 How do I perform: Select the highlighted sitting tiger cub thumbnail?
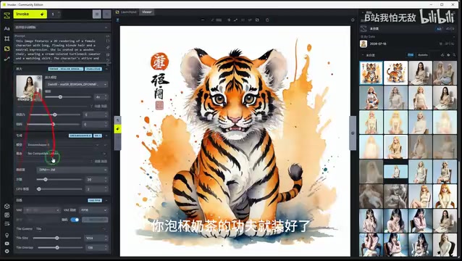pos(371,72)
